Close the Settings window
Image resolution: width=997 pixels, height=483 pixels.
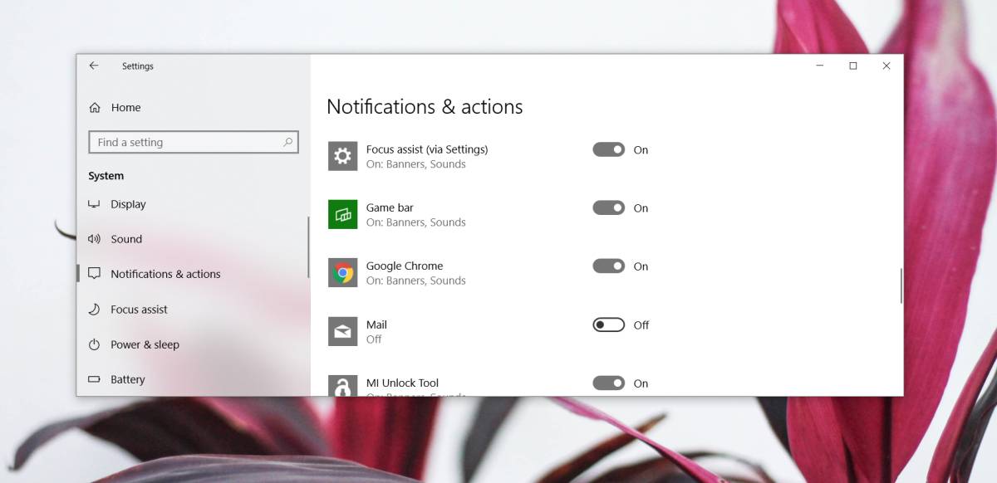point(886,66)
